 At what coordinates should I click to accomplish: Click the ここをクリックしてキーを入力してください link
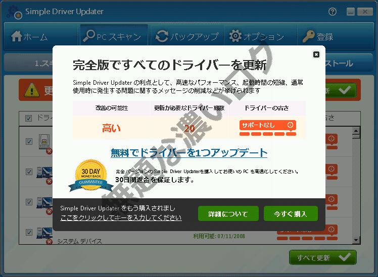[121, 217]
